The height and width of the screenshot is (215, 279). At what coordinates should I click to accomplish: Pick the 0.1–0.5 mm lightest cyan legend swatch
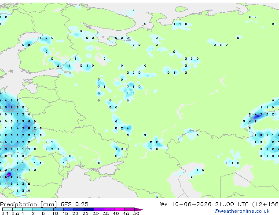(x=7, y=209)
